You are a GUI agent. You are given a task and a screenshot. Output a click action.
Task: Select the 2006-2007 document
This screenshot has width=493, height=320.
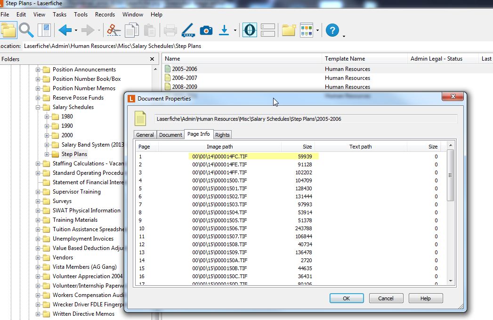point(184,78)
